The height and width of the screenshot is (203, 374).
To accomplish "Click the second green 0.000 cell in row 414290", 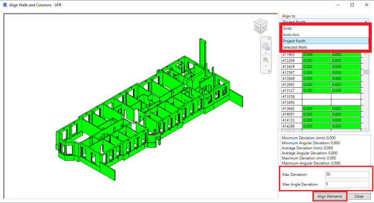I will [346, 126].
